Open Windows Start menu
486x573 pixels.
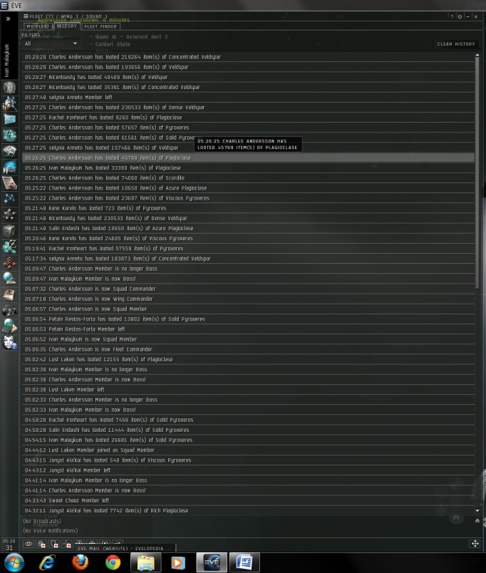[x=14, y=562]
